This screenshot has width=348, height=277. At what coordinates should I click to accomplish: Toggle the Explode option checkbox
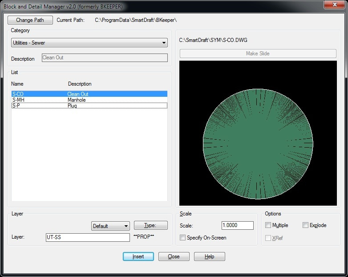pyautogui.click(x=305, y=225)
